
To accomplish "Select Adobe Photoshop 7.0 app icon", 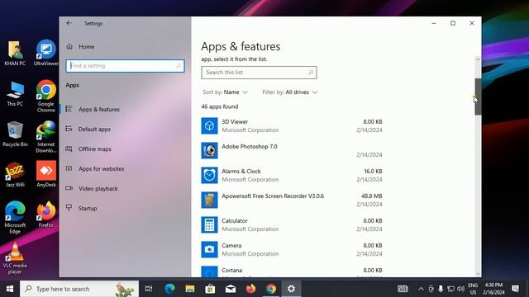I will pyautogui.click(x=209, y=150).
